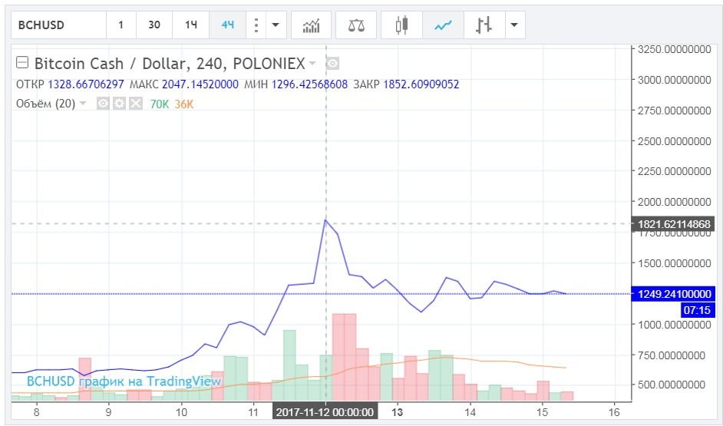Follow the BCHUSD график на TradingView link
This screenshot has height=426, width=723.
124,381
